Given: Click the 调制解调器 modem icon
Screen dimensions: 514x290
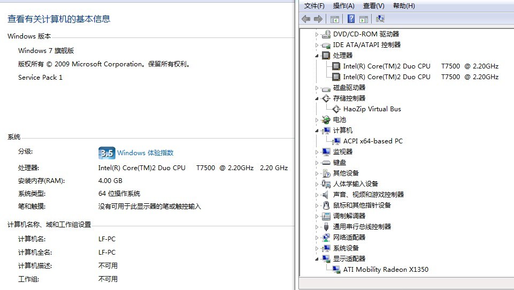Looking at the screenshot, I should click(x=326, y=216).
